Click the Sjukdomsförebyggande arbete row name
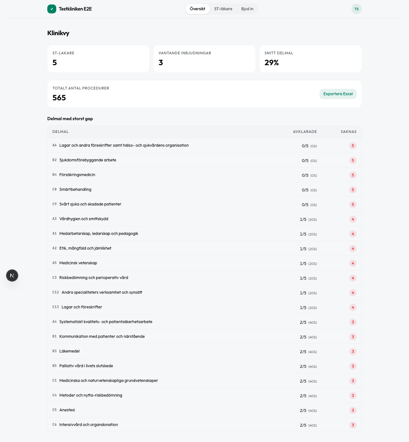 (88, 160)
